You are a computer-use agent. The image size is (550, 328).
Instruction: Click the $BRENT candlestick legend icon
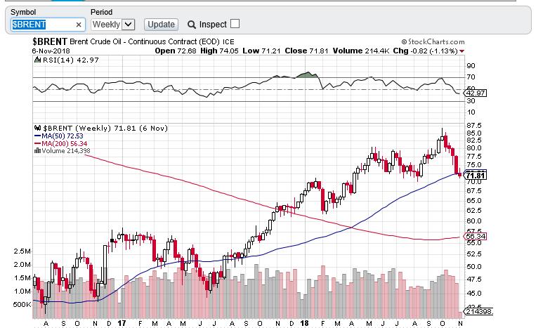point(37,128)
